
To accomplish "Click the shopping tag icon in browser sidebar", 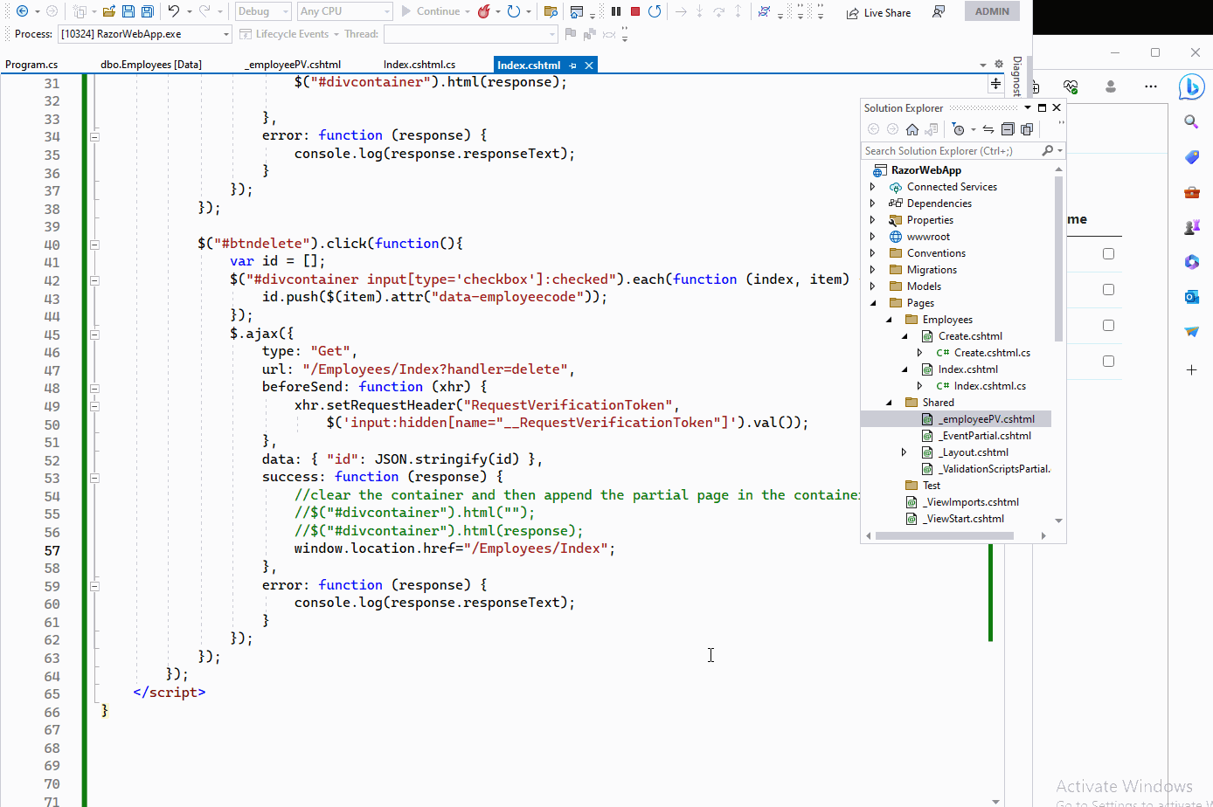I will tap(1191, 157).
